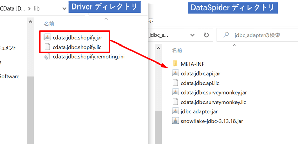Select the Software item in navigation pane
This screenshot has height=144, width=298.
[x=10, y=77]
